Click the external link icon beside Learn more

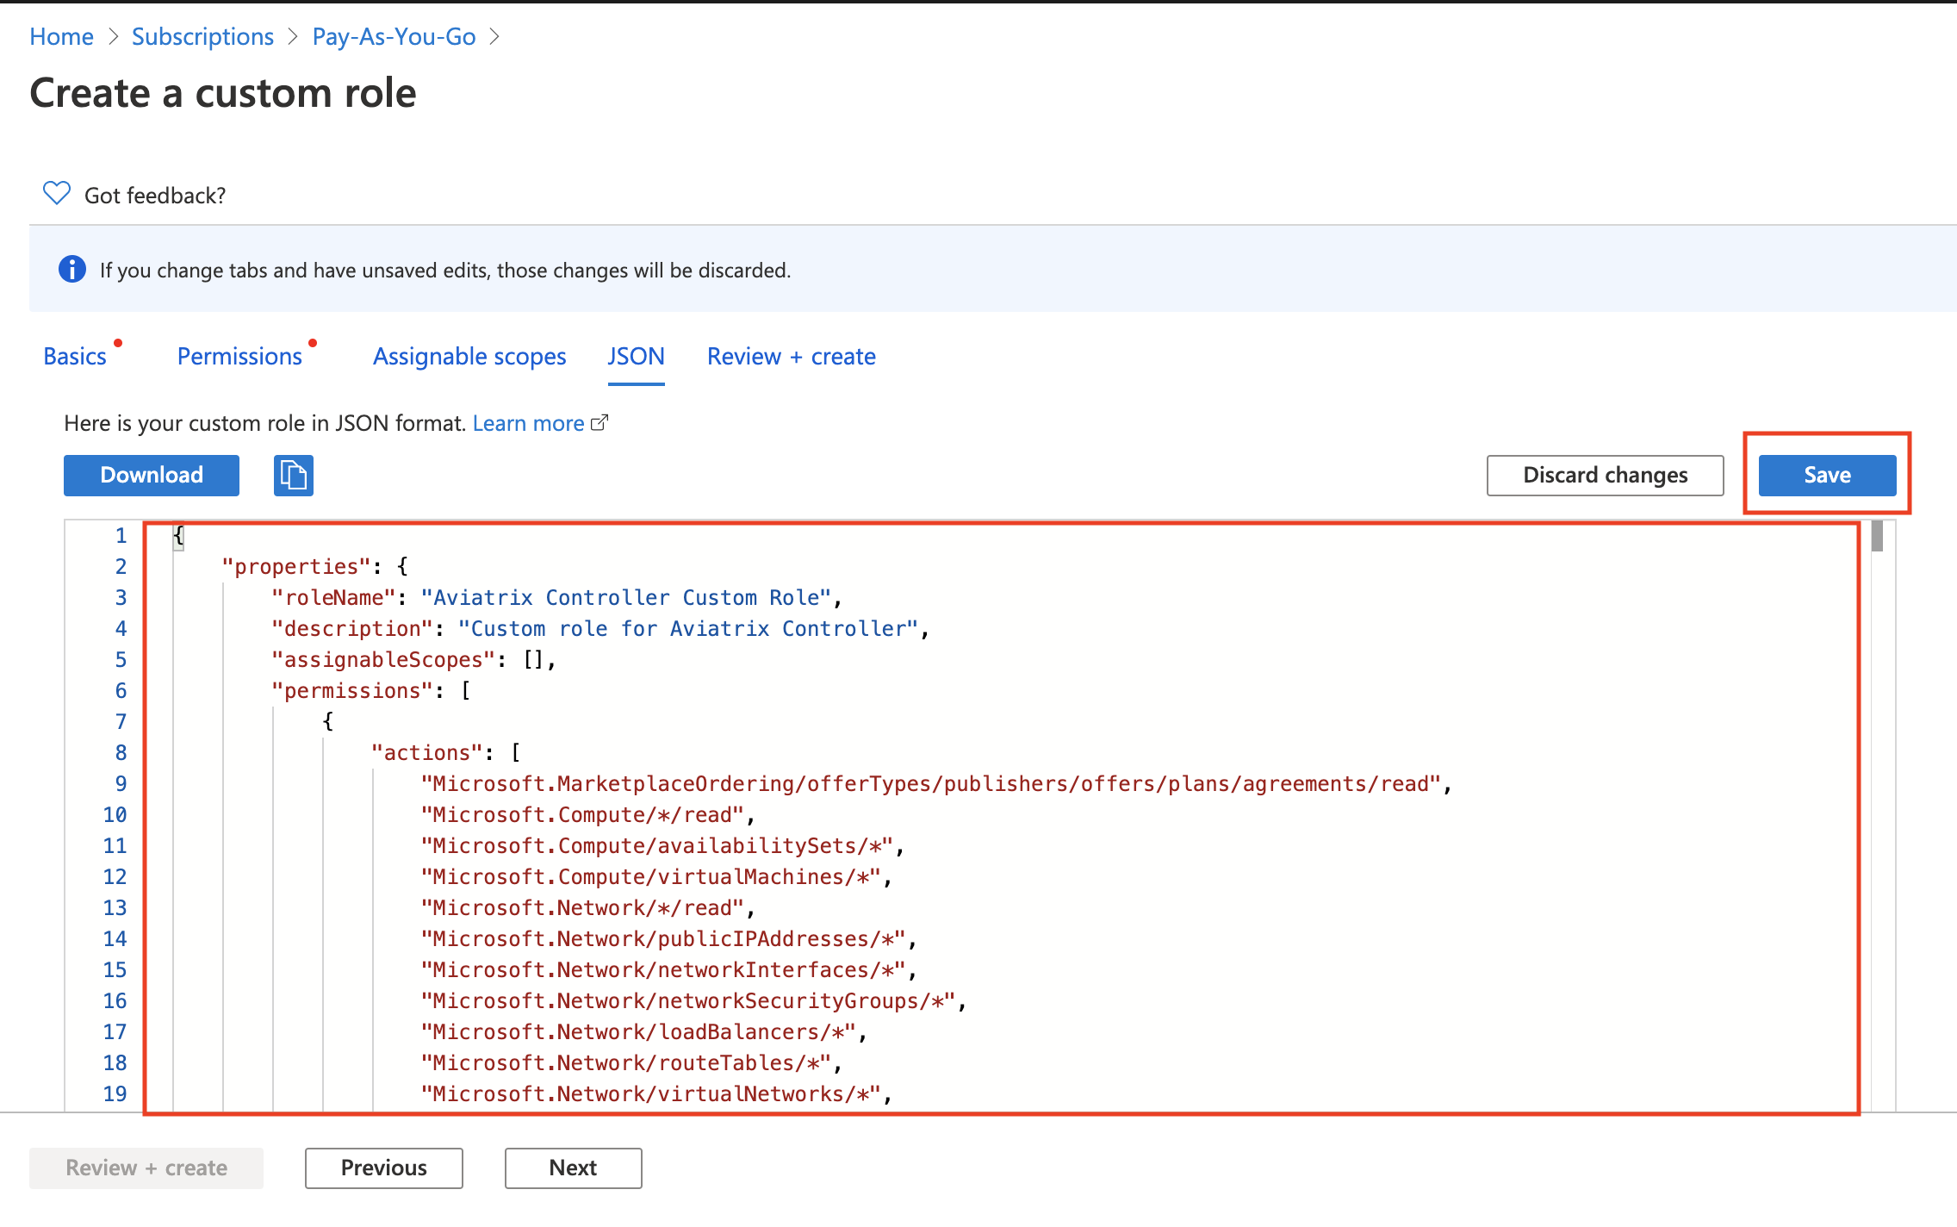600,422
